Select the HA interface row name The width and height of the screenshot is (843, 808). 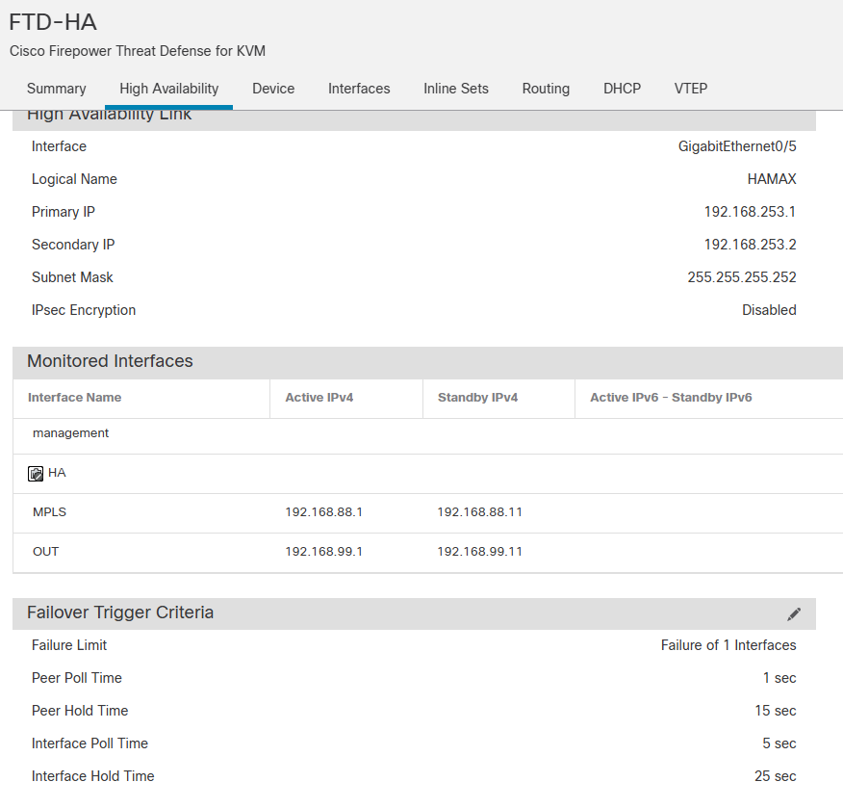pos(57,473)
